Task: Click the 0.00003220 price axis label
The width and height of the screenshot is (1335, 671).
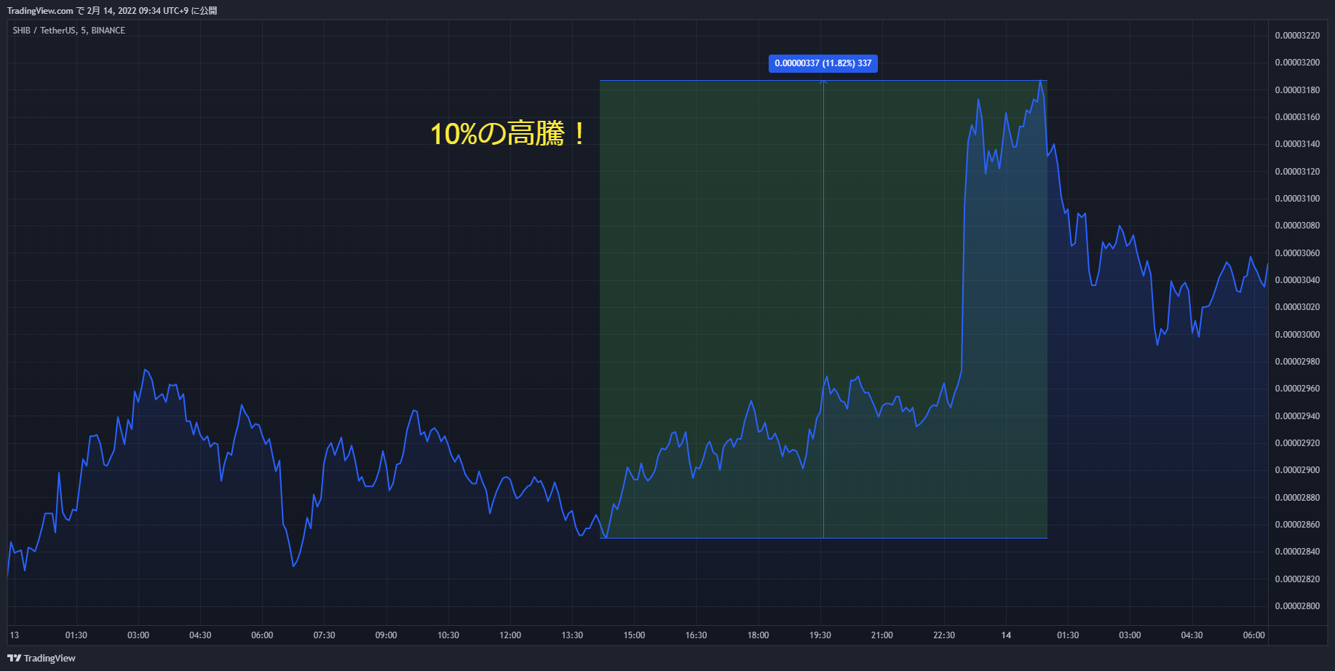Action: tap(1297, 36)
